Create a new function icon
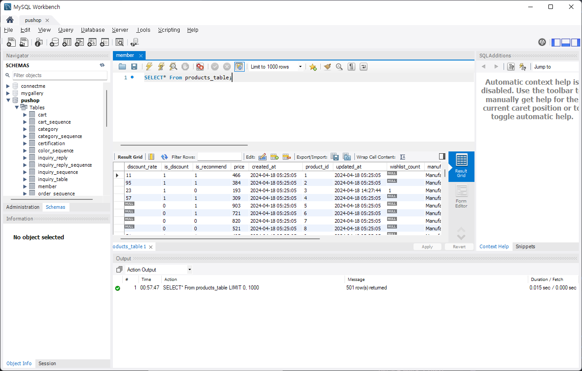 click(104, 42)
